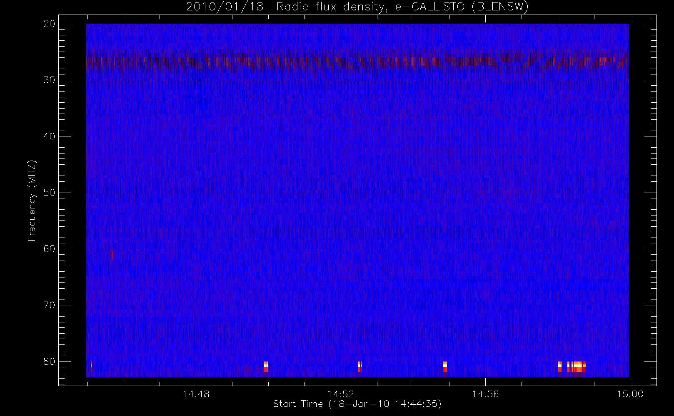674x416 pixels.
Task: Click the 14:56 time tick label
Action: pyautogui.click(x=485, y=394)
